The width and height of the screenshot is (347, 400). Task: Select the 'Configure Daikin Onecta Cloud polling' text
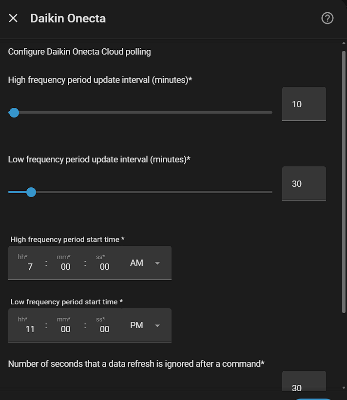[79, 52]
